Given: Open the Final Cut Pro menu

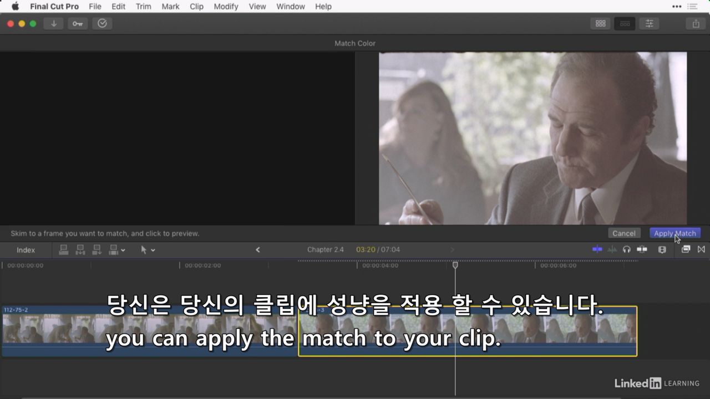Looking at the screenshot, I should 54,7.
